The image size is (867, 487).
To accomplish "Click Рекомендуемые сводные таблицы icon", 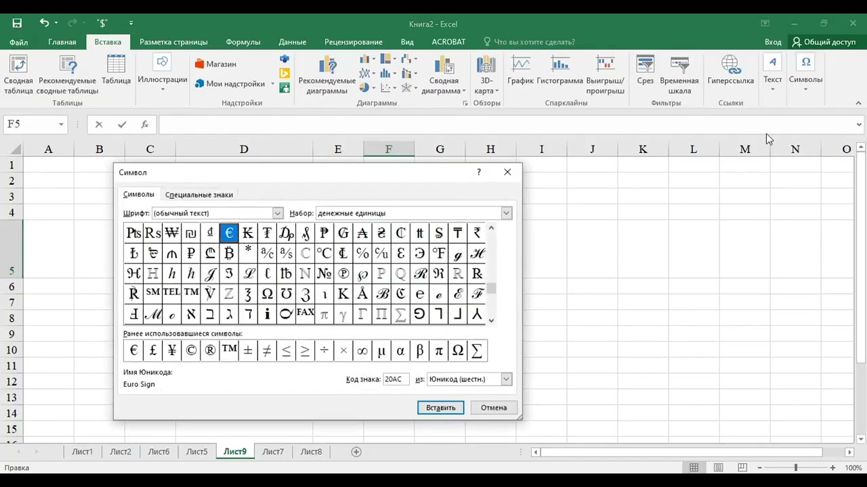I will coord(68,76).
